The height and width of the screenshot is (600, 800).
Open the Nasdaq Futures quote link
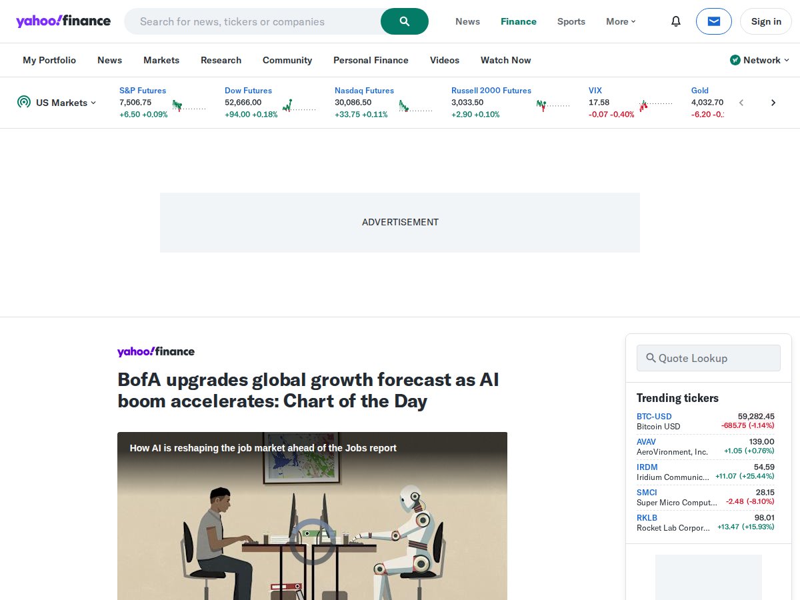click(x=364, y=91)
